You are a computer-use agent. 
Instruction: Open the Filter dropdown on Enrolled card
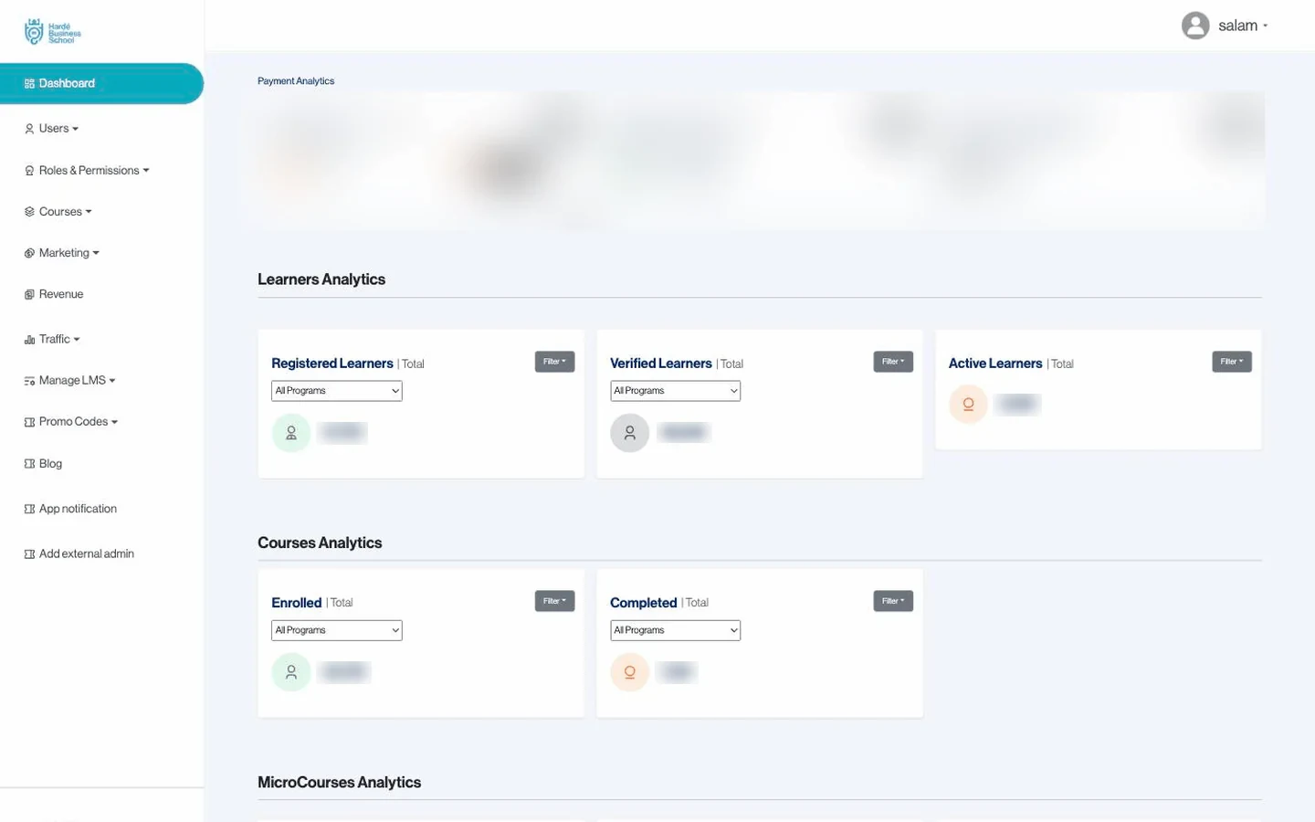(x=554, y=601)
